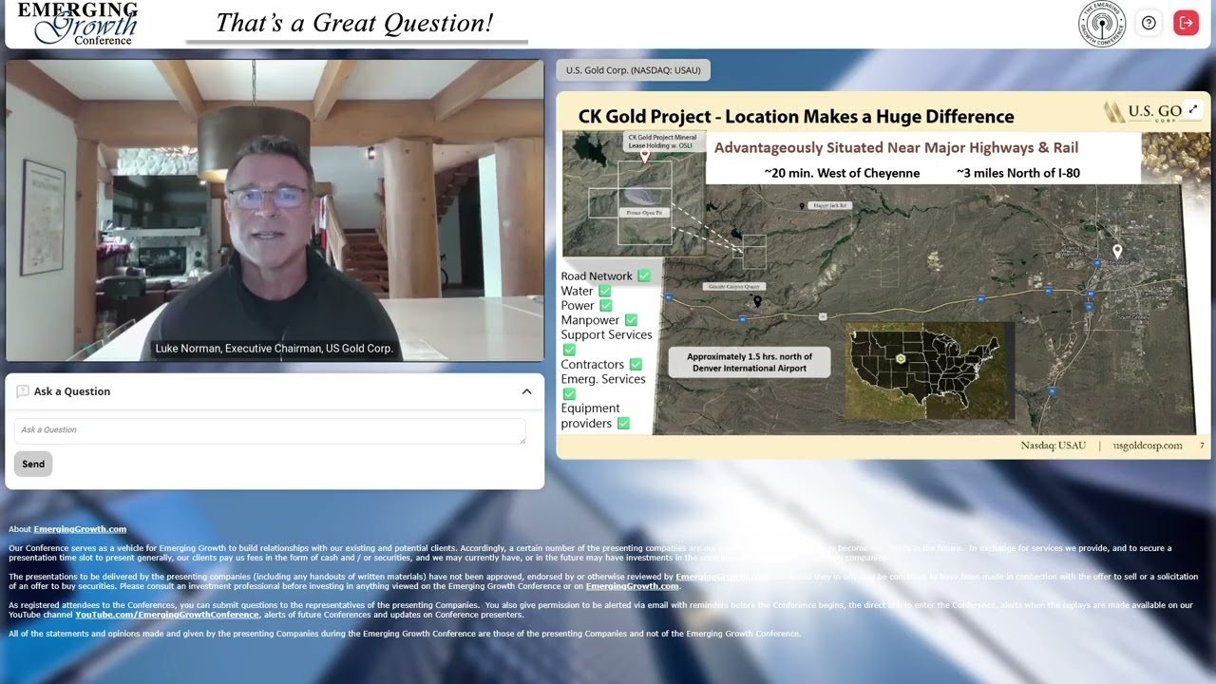Click the Equipment providers green checkmark

[623, 423]
